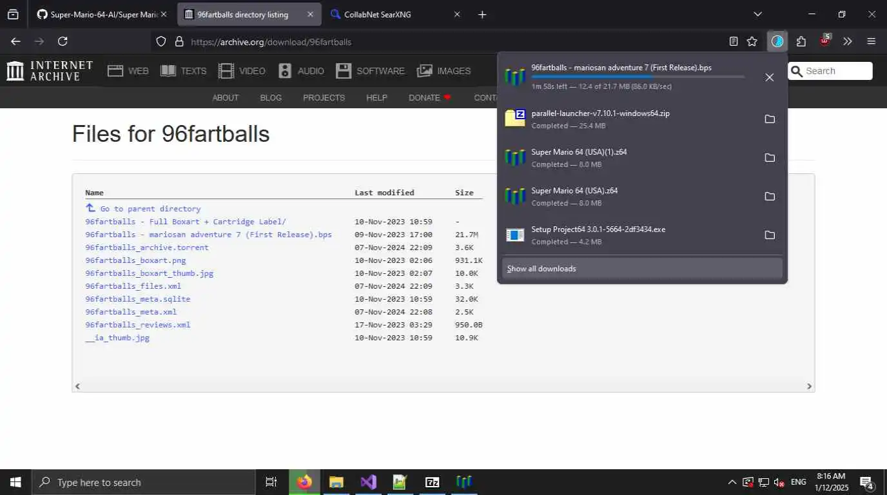Click the downloads toolbar button
Viewport: 887px width, 495px height.
(x=777, y=41)
